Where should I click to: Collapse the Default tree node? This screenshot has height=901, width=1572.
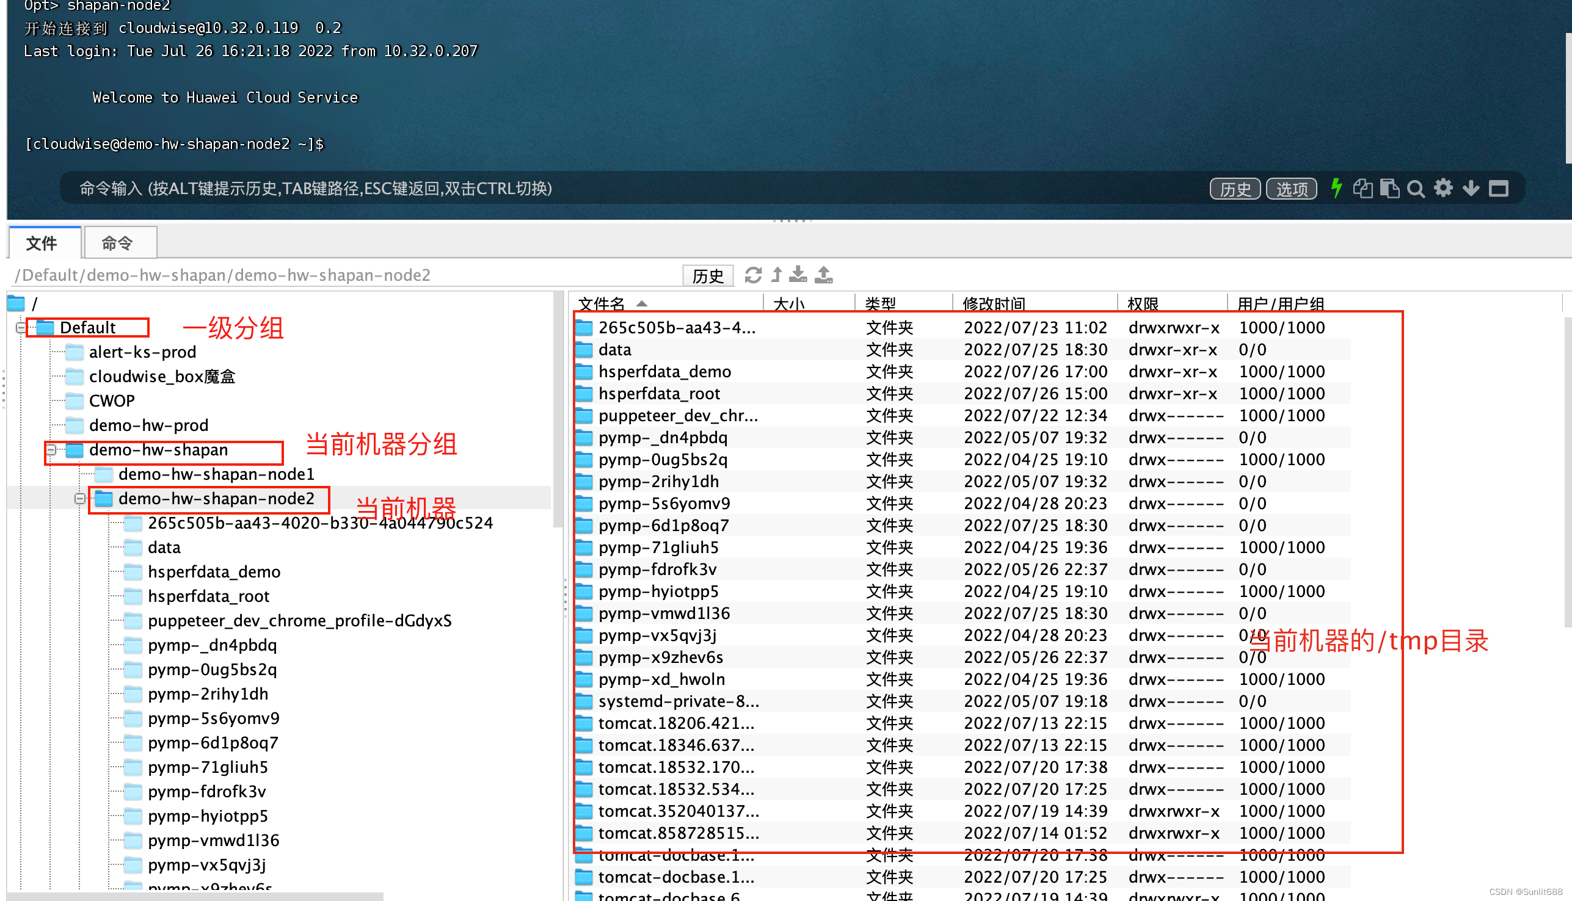(x=21, y=327)
